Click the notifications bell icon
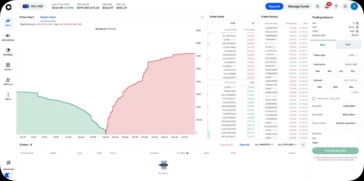Screen dimensions: 364x181 (x=327, y=6)
